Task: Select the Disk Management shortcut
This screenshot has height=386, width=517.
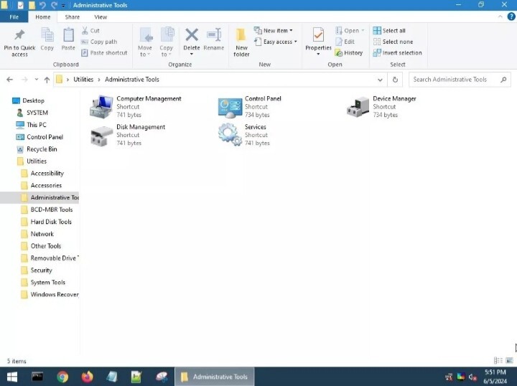Action: pyautogui.click(x=128, y=135)
